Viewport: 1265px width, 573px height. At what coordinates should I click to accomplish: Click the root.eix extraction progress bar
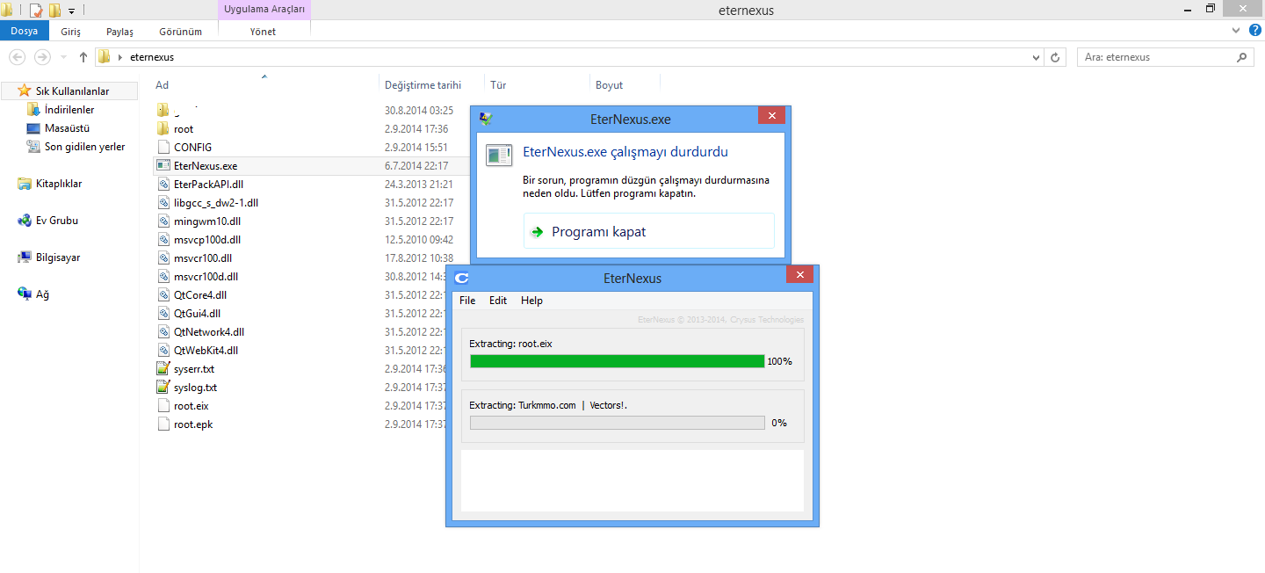(x=618, y=361)
